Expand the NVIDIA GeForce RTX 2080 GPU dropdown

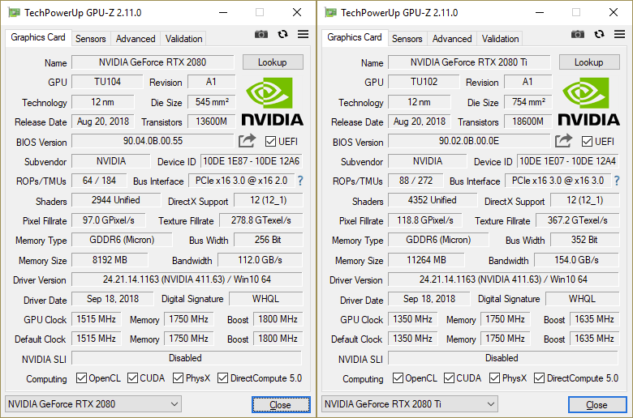point(93,404)
